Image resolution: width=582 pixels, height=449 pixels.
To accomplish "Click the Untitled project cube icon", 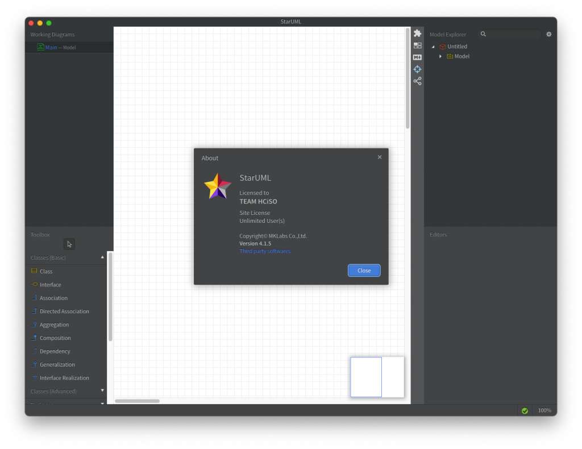I will (442, 47).
